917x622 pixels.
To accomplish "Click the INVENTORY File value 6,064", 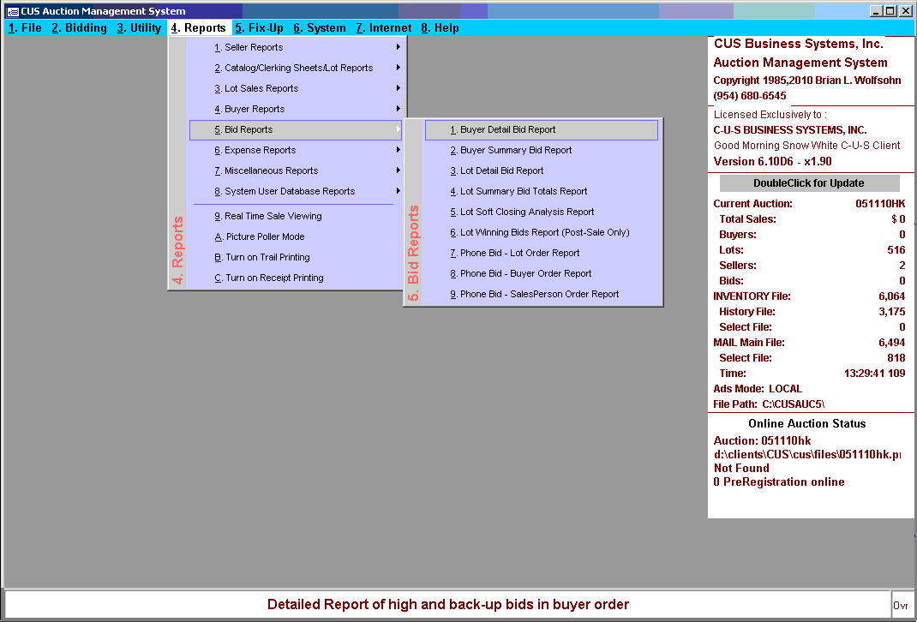I will tap(892, 296).
